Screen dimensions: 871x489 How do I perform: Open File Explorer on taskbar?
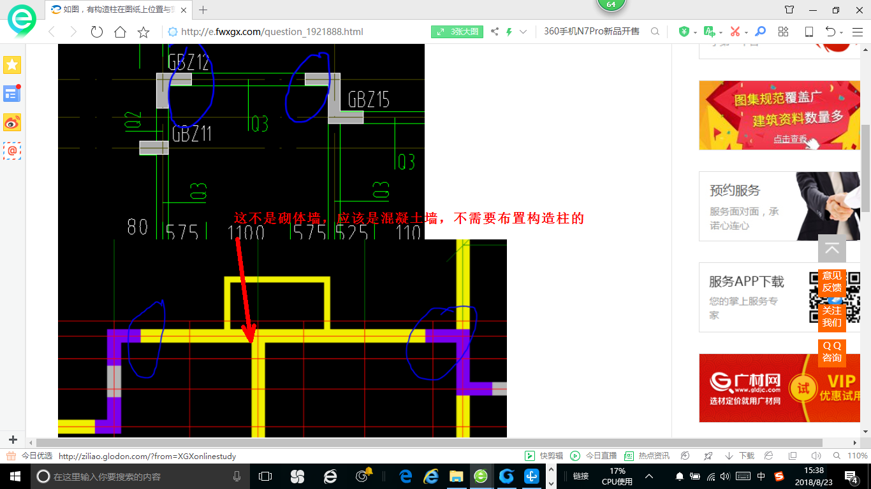coord(456,476)
